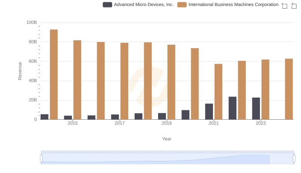Click the 2021 x-axis label
The height and width of the screenshot is (173, 301).
[214, 123]
